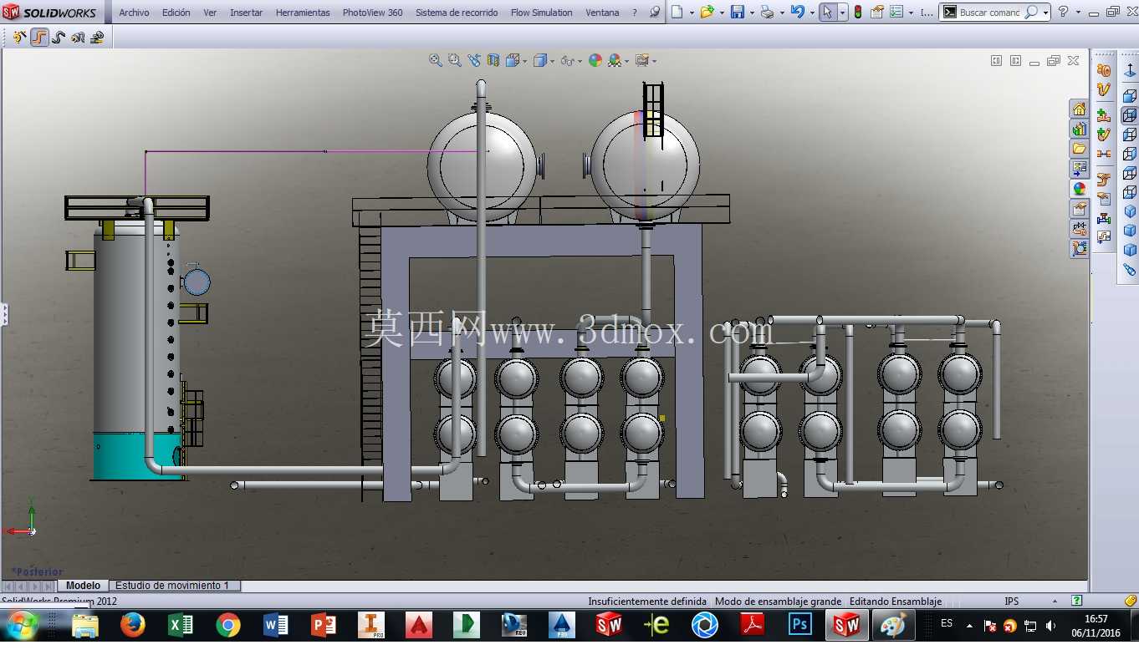This screenshot has height=660, width=1139.
Task: Expand the View Settings dropdown arrow
Action: click(x=654, y=61)
